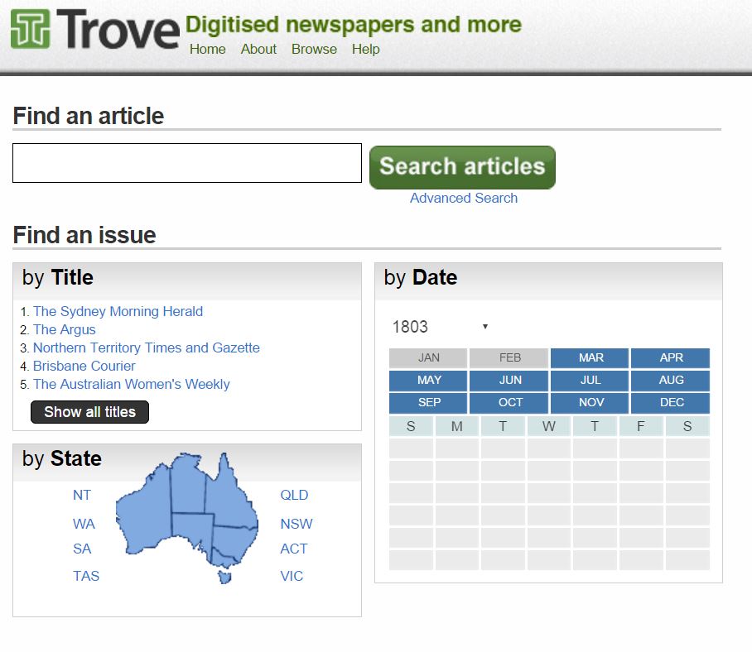The height and width of the screenshot is (652, 752).
Task: Open the Brisbane Courier title
Action: point(84,366)
